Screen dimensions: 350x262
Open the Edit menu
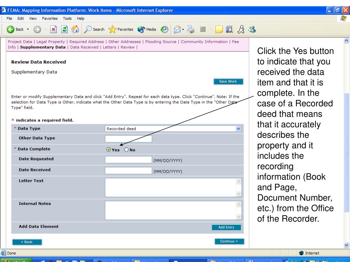pyautogui.click(x=21, y=18)
